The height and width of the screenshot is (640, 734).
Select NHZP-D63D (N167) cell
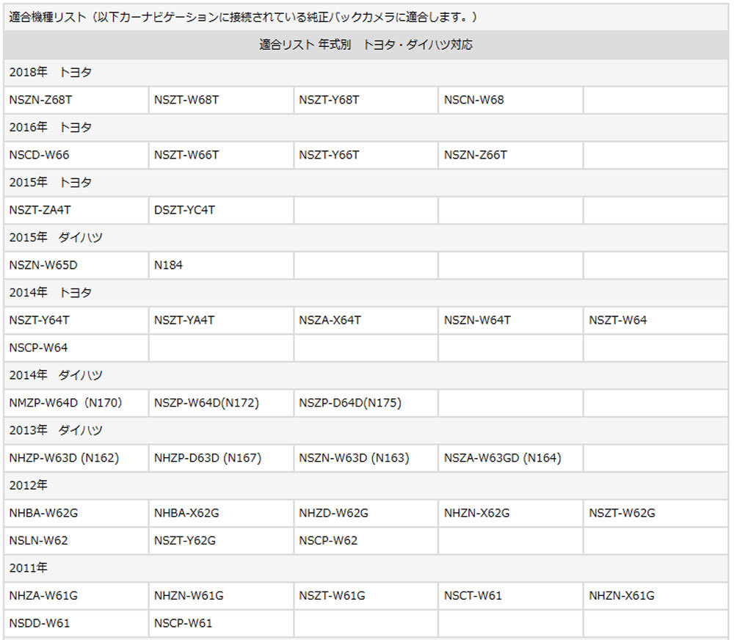[221, 458]
